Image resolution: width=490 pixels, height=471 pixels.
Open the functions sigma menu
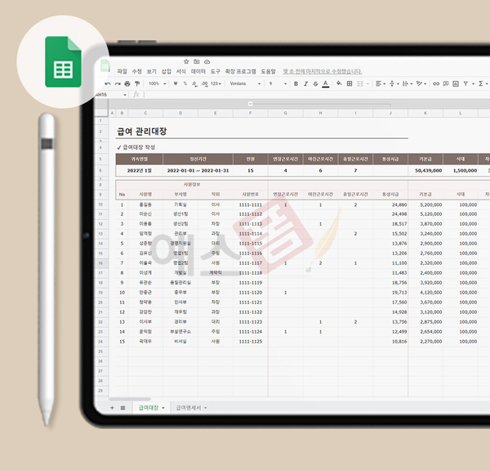click(x=481, y=83)
